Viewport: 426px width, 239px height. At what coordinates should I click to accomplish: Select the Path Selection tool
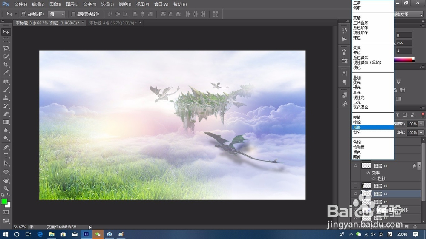click(6, 163)
